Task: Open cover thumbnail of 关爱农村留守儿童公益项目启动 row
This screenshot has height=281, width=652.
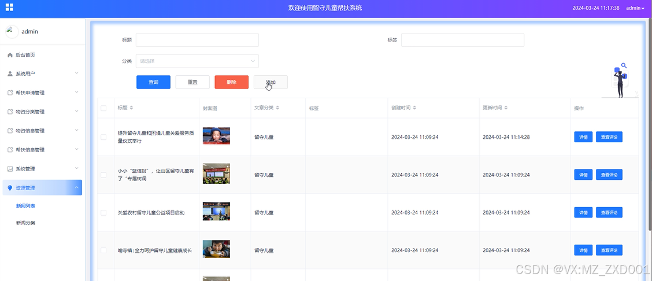Action: coord(216,211)
